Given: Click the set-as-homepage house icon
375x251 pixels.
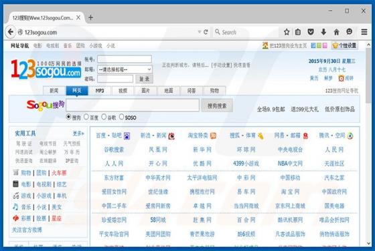Looking at the screenshot, I should pos(265,45).
